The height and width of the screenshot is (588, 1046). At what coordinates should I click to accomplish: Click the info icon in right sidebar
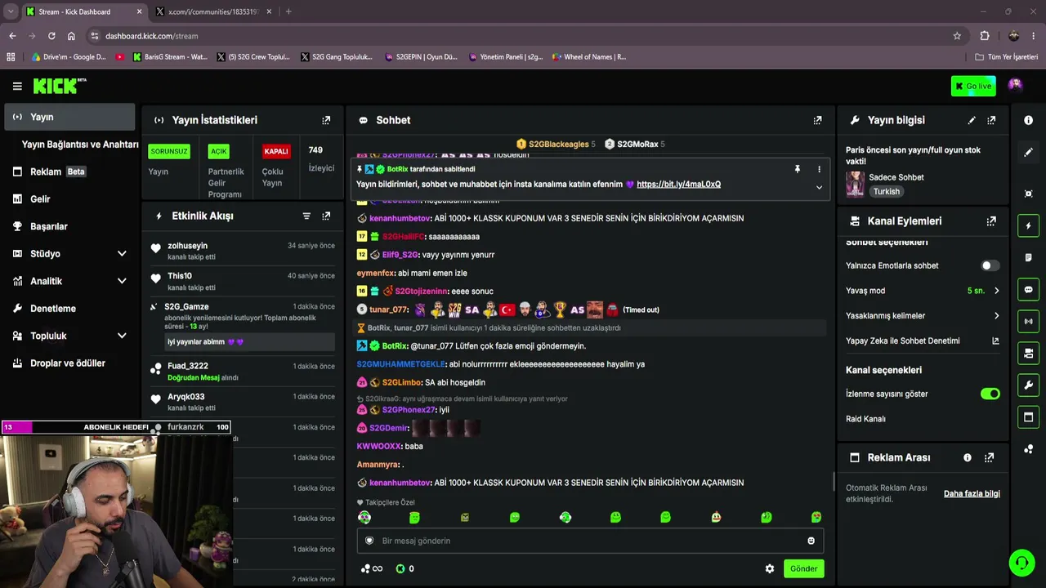pos(1028,120)
